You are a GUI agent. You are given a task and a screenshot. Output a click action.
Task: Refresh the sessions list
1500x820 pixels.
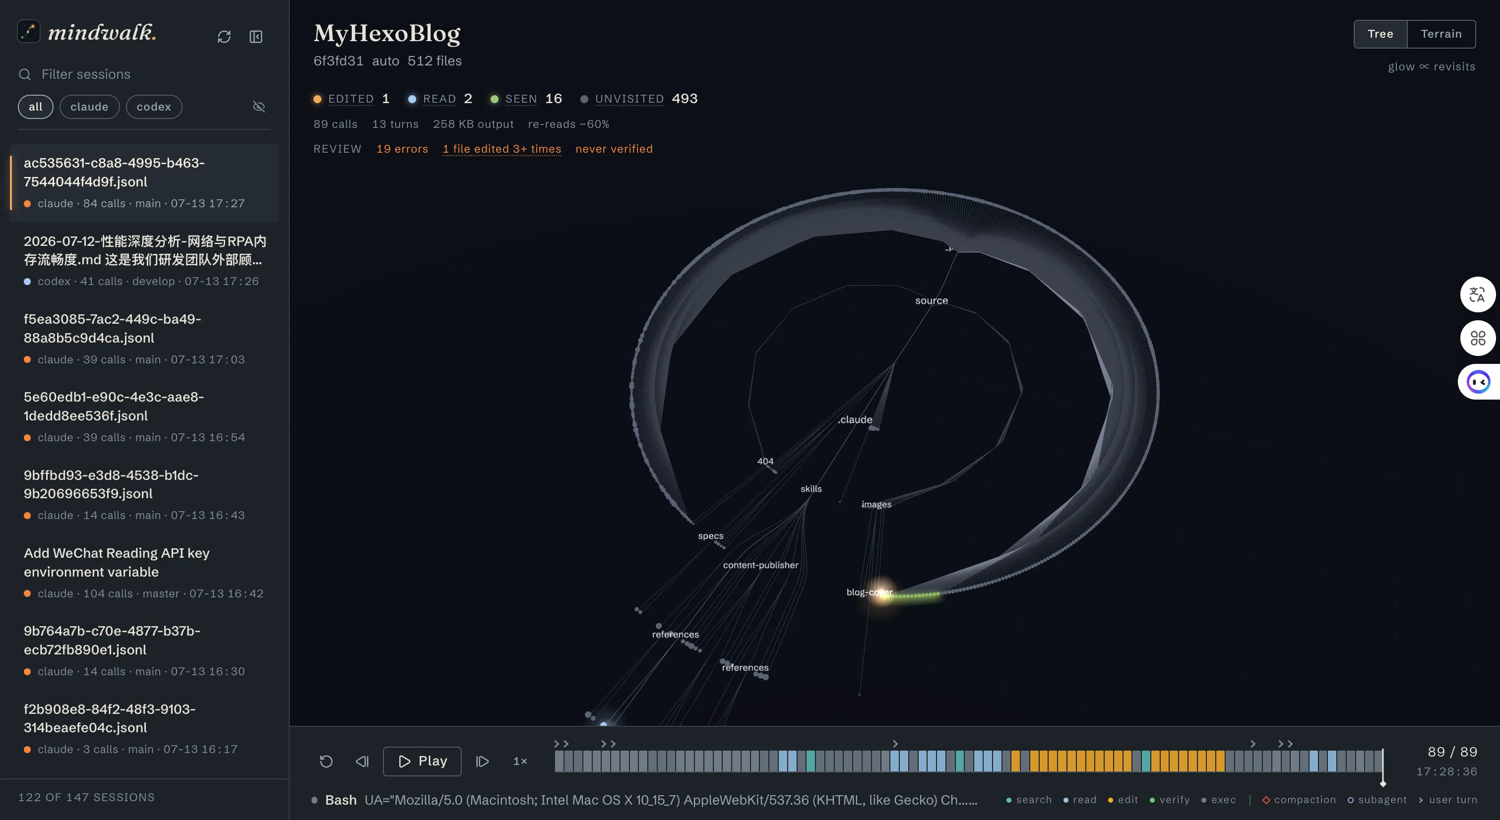(224, 37)
